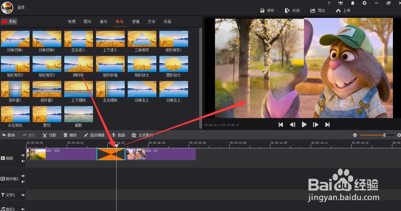401x211 pixels.
Task: Select the 对角右上 transition thumbnail
Action: (x=142, y=89)
